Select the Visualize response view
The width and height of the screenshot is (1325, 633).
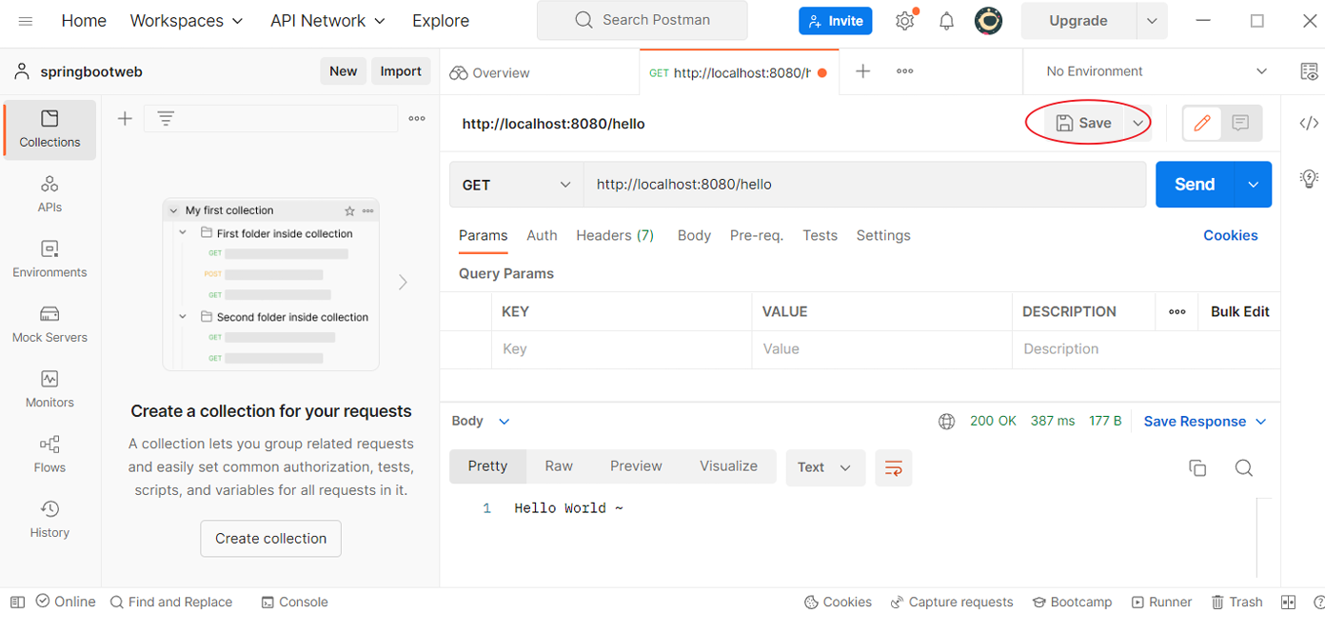(x=729, y=466)
